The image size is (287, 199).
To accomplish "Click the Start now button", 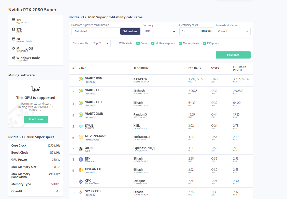I will (x=36, y=119).
